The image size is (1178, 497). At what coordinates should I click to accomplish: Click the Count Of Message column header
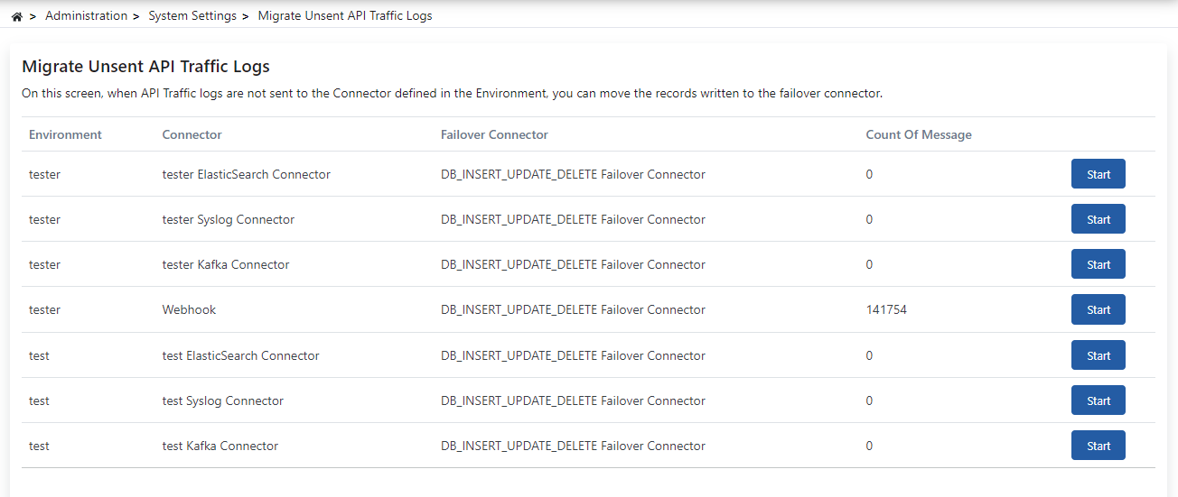point(918,134)
